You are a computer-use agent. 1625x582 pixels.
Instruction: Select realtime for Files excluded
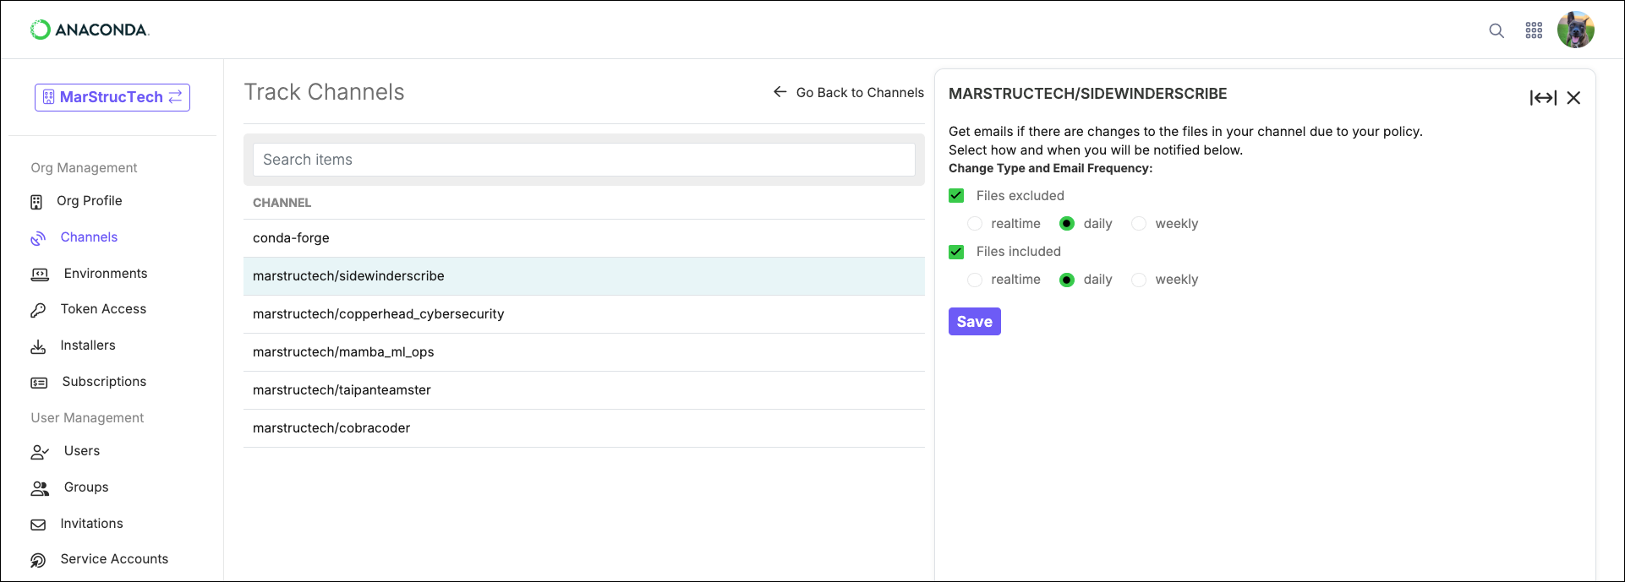coord(975,224)
